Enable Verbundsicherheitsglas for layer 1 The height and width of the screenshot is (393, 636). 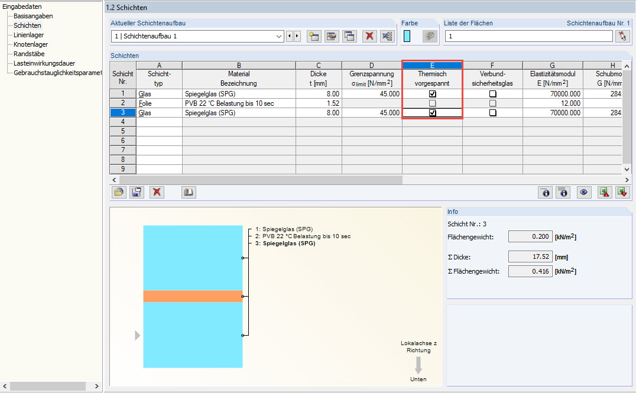pos(492,94)
